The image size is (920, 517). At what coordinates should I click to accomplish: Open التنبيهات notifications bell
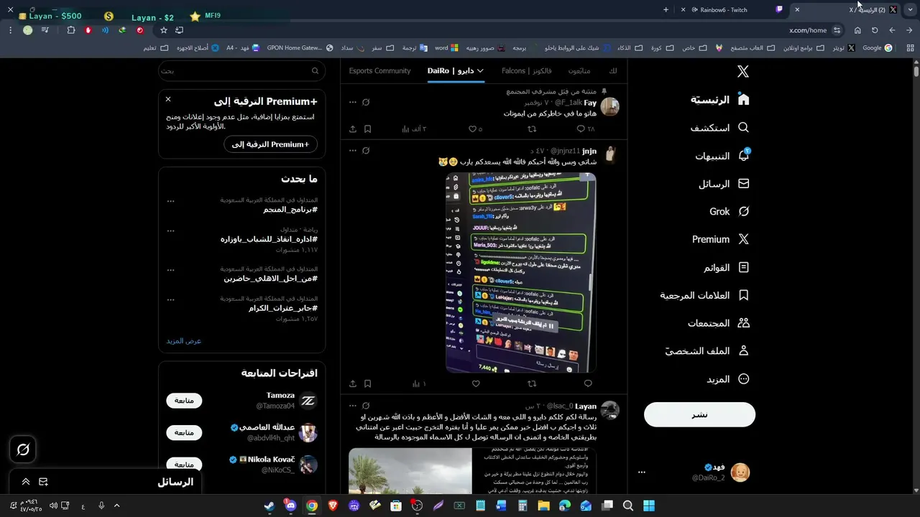pos(723,156)
